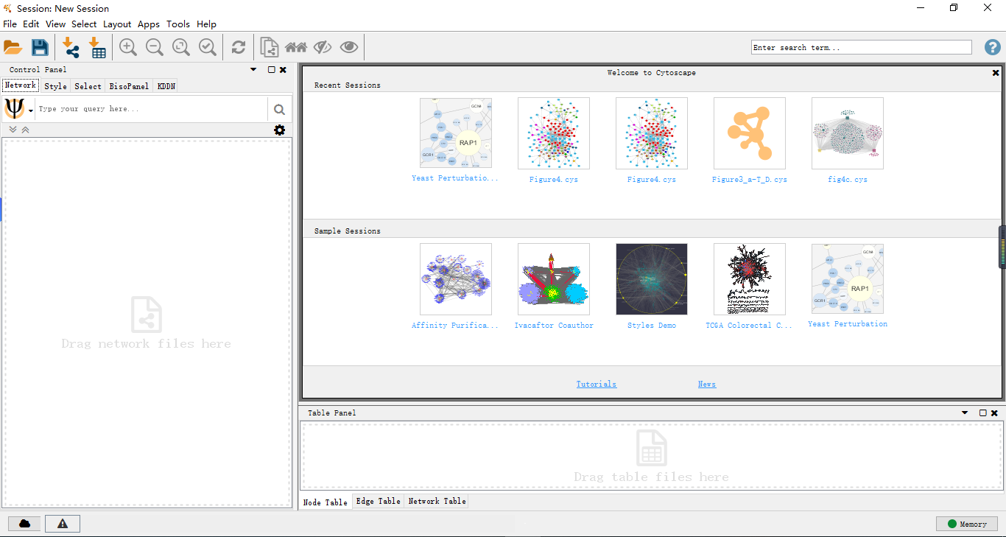Click the Enter search term field
The image size is (1006, 537).
click(x=862, y=47)
